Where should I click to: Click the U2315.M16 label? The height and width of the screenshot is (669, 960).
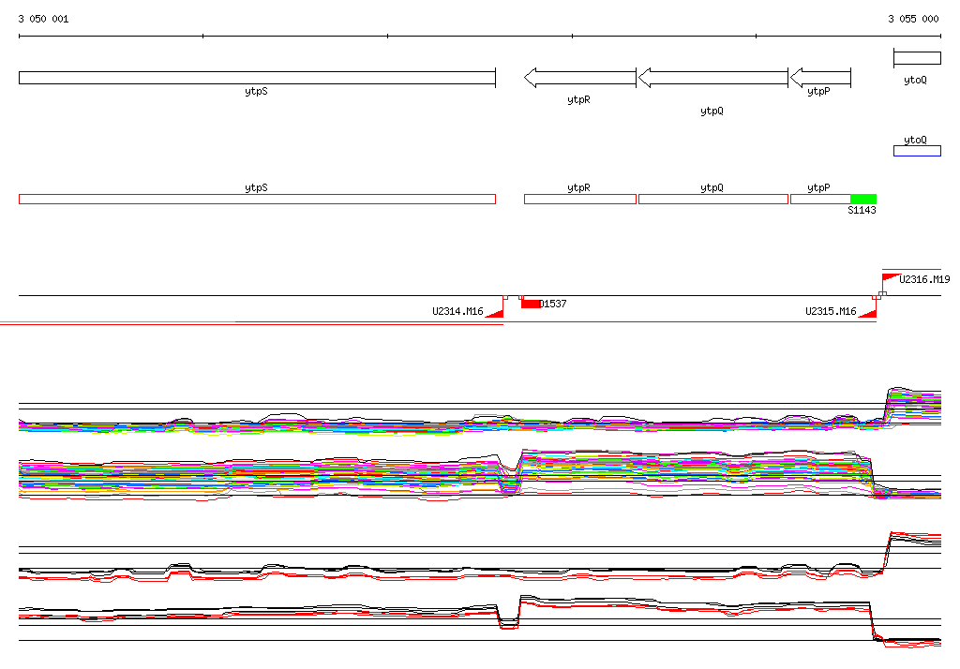point(831,311)
